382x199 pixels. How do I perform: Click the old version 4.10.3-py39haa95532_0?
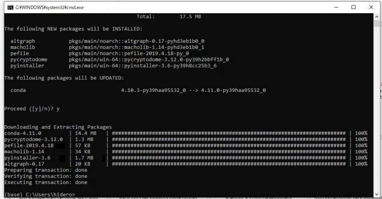pos(154,90)
